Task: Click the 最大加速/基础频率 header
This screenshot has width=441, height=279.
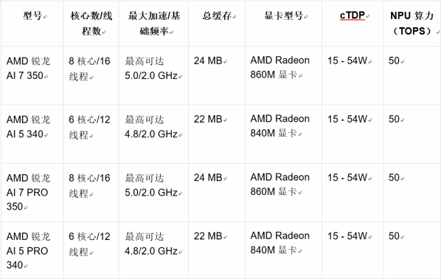Action: [x=154, y=24]
